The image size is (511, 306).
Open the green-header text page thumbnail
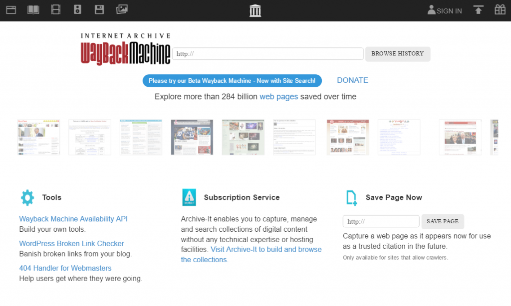141,137
